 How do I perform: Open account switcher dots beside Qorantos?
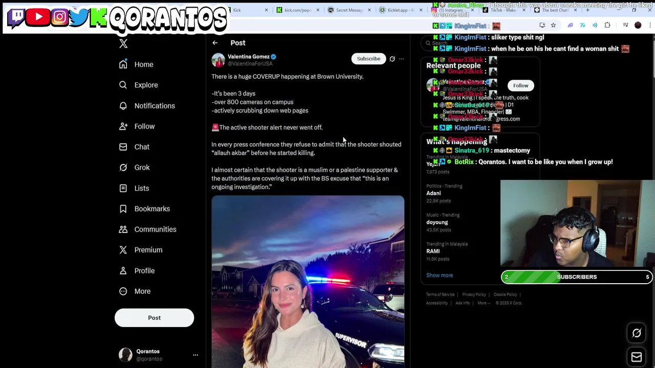click(x=195, y=355)
